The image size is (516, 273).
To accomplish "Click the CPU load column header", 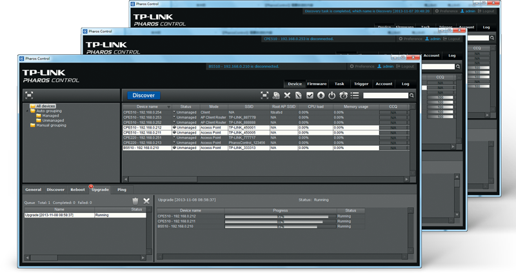I will tap(315, 106).
